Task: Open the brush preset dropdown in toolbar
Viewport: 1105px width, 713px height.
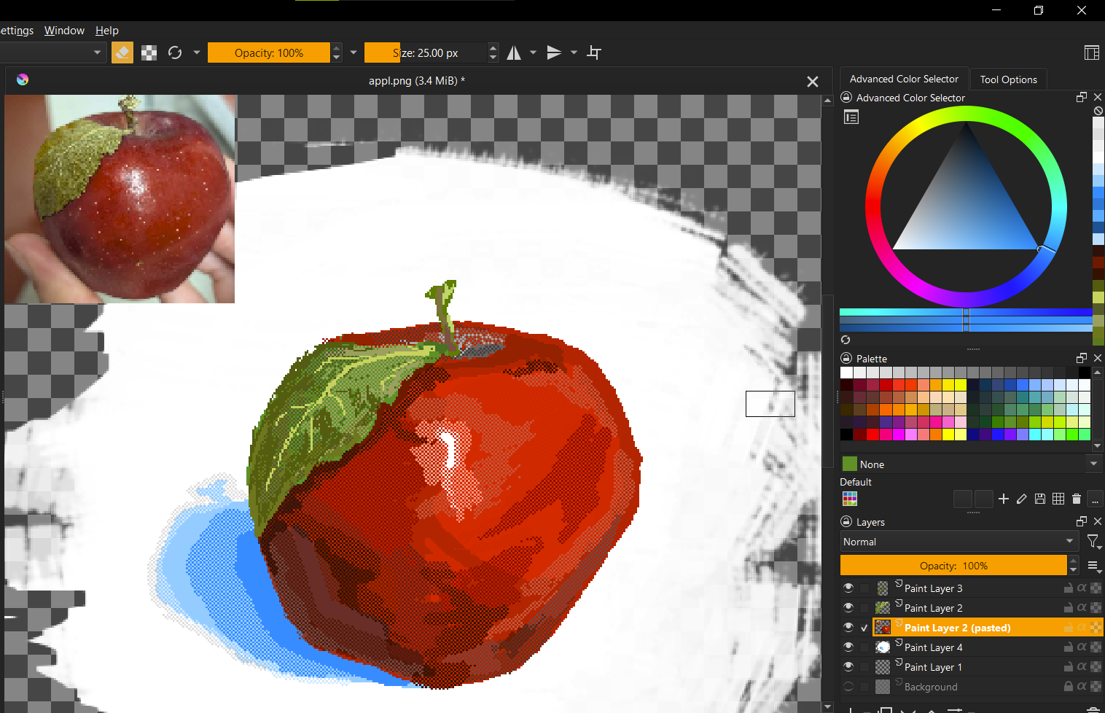Action: pos(97,52)
